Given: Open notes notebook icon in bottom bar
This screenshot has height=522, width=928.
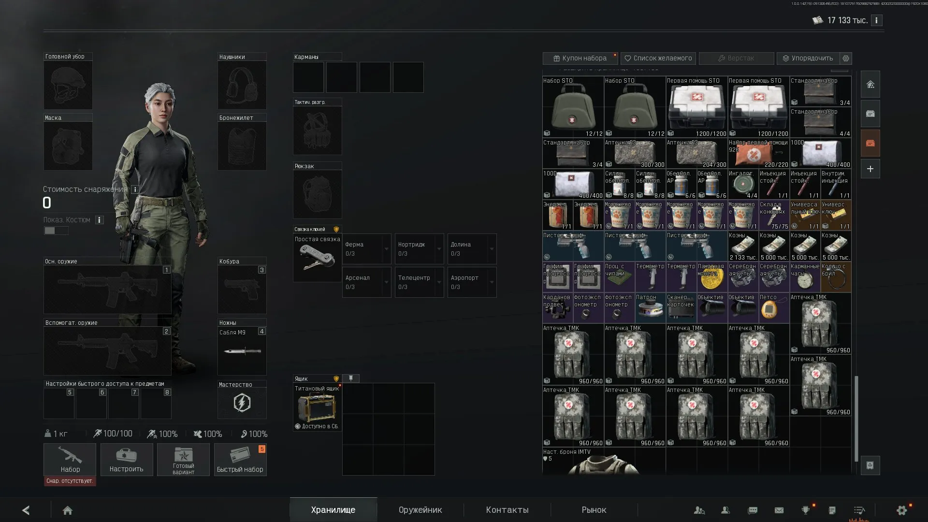Looking at the screenshot, I should tap(832, 510).
